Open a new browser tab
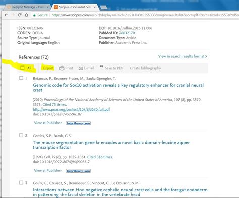 103,8
